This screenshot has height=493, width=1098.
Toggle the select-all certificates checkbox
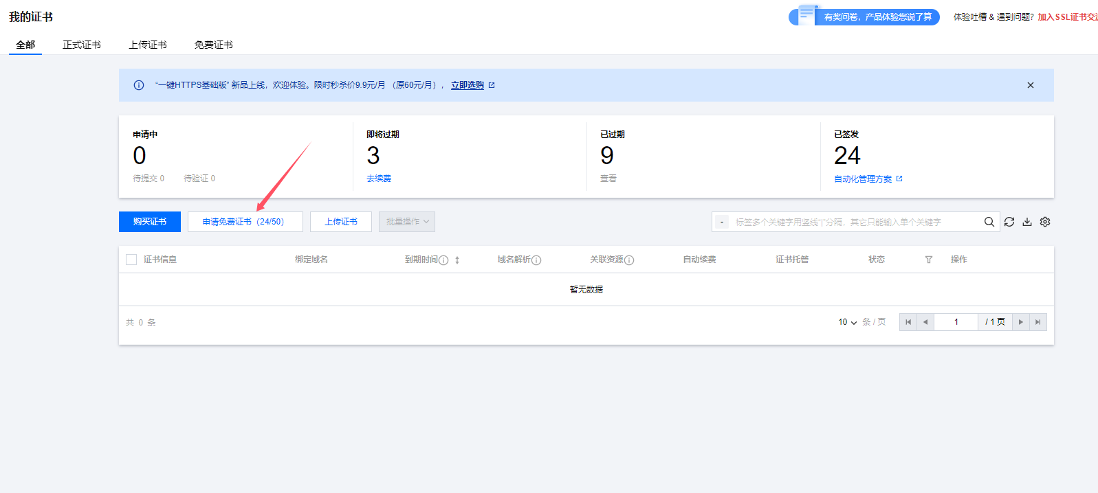point(131,260)
